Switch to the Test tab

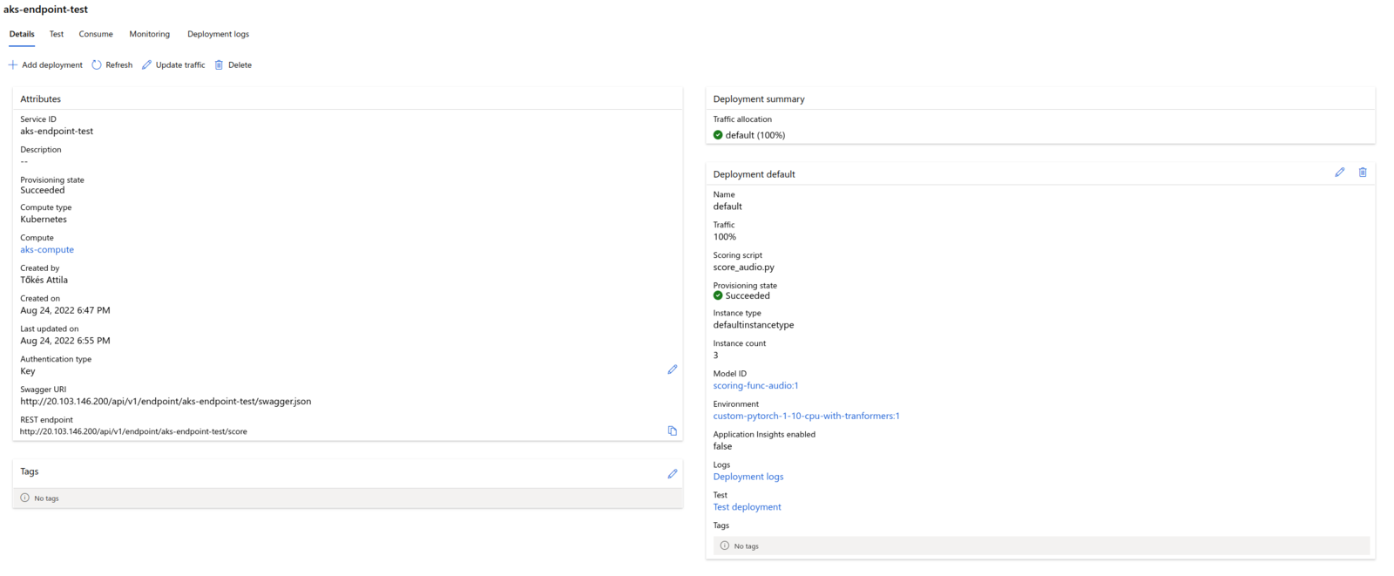coord(57,34)
